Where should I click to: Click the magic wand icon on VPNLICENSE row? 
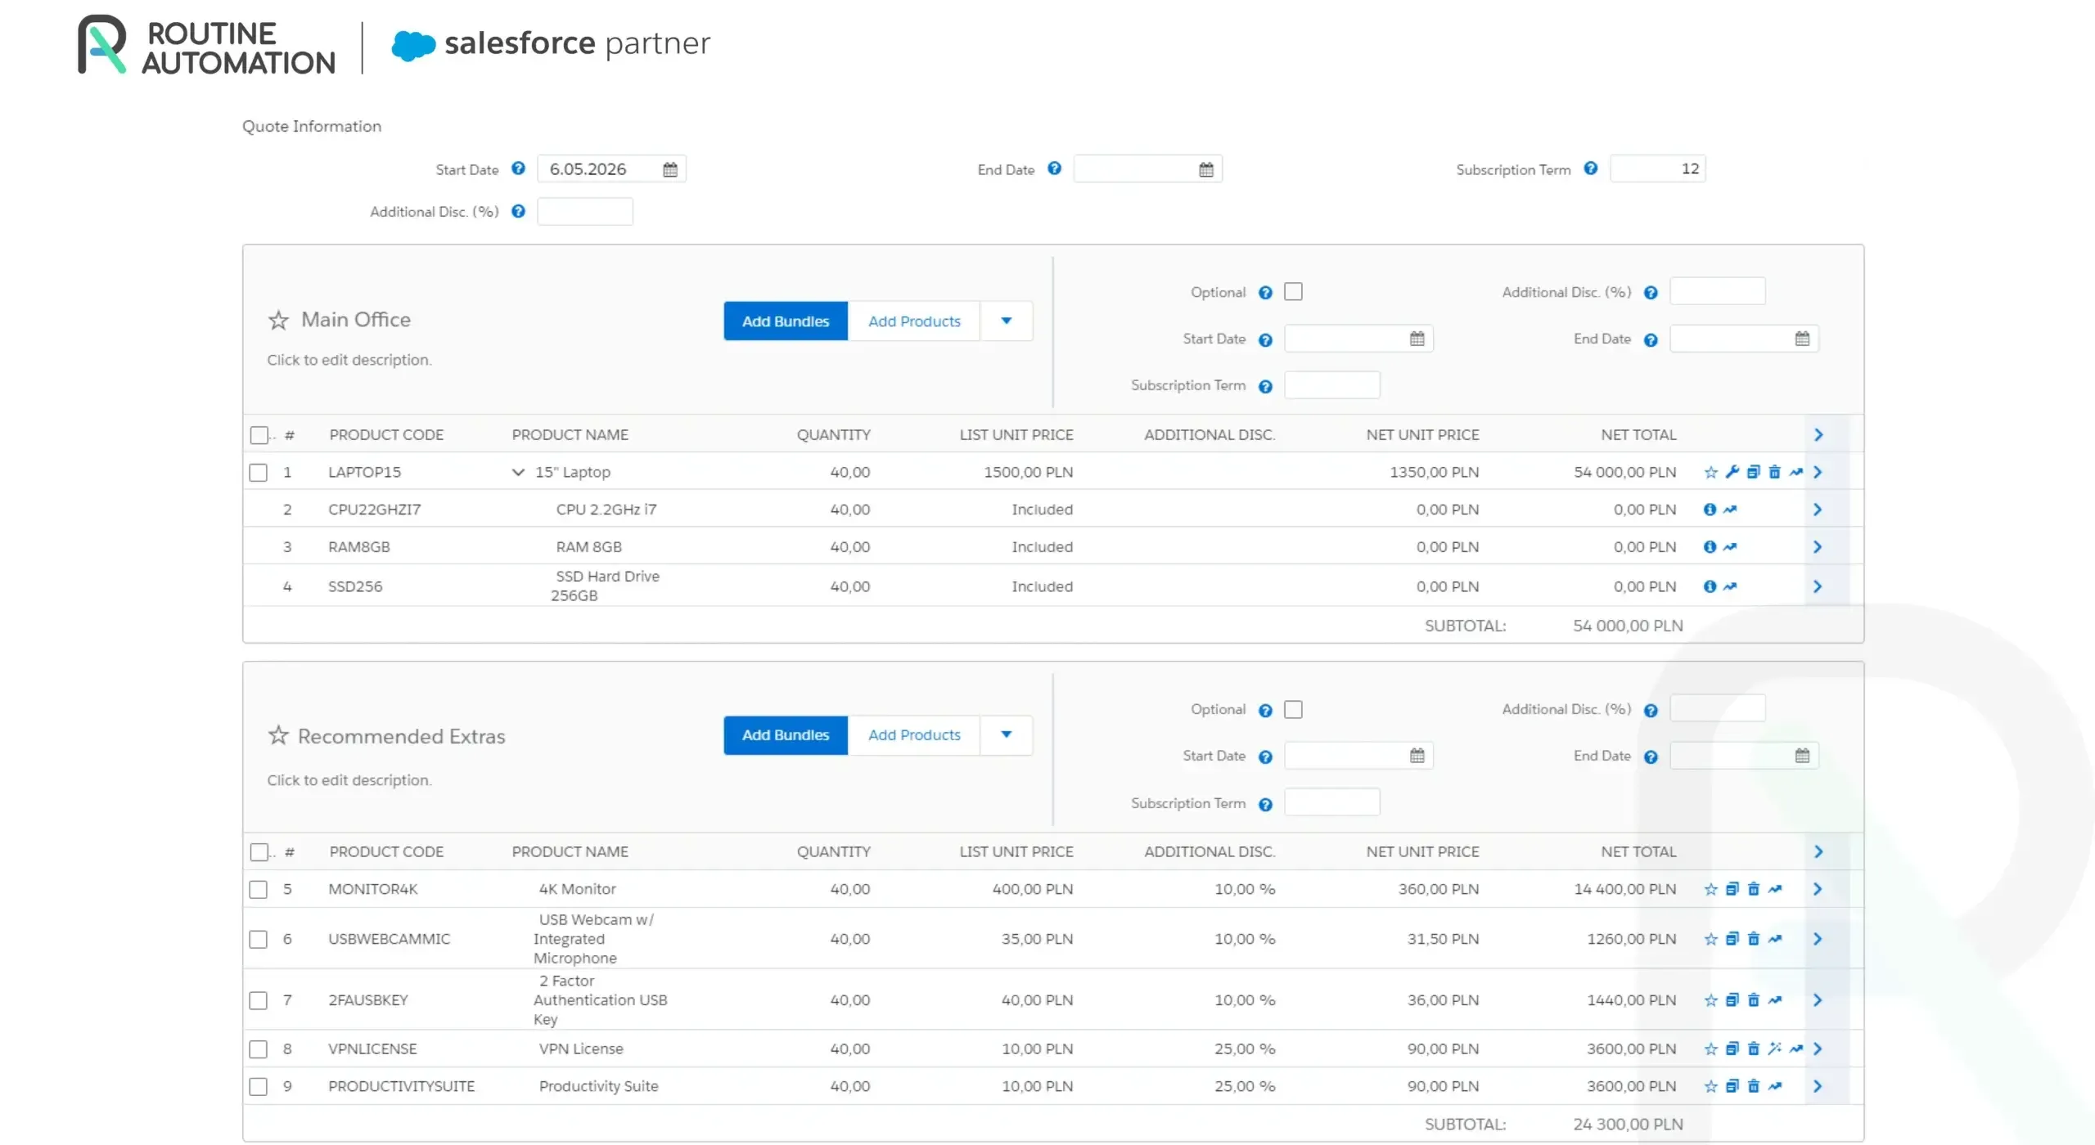(1774, 1048)
